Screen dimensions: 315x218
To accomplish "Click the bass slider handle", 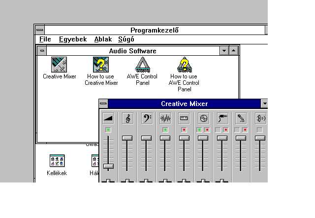I will tap(146, 138).
